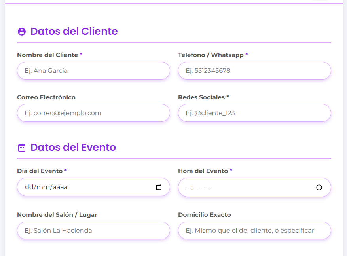Click the person icon beside Datos del Cliente
347x256 pixels.
pyautogui.click(x=22, y=32)
